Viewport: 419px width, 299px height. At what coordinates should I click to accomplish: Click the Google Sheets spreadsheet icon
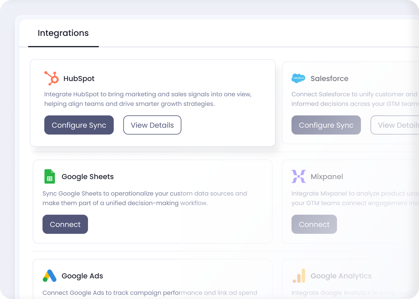pos(49,176)
